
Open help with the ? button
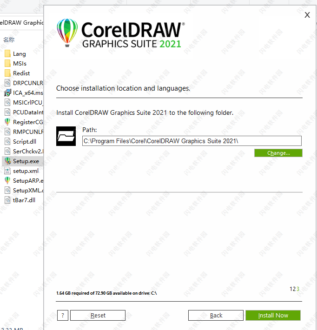click(x=63, y=315)
